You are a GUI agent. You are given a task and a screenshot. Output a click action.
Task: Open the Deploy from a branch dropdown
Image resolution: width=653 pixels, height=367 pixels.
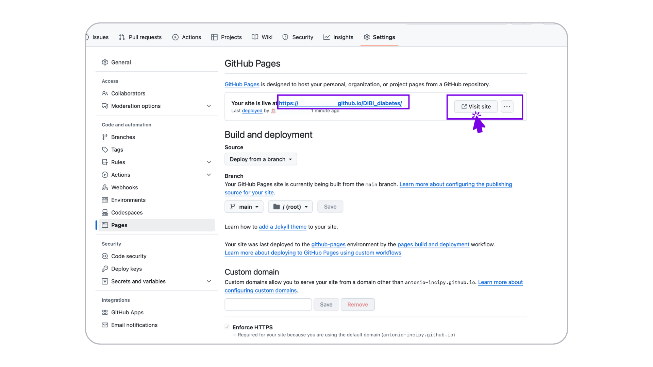[x=261, y=159]
